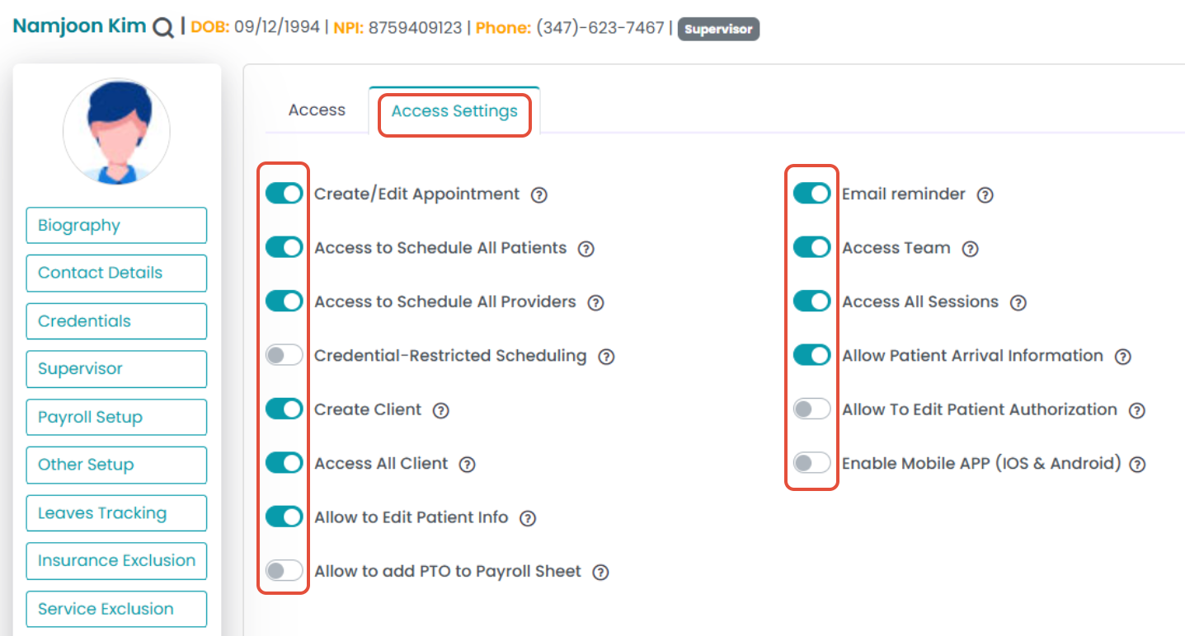Click the user profile avatar picture
1185x636 pixels.
click(x=116, y=131)
